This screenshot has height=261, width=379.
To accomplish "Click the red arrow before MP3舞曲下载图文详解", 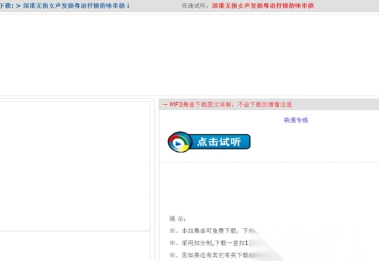I will [x=164, y=105].
